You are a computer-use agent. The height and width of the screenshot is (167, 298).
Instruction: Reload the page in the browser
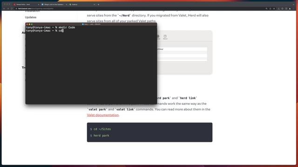pyautogui.click(x=12, y=9)
